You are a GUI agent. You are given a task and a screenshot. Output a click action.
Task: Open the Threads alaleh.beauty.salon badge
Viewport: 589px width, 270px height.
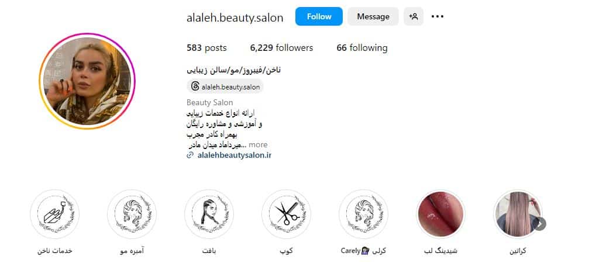pos(225,86)
